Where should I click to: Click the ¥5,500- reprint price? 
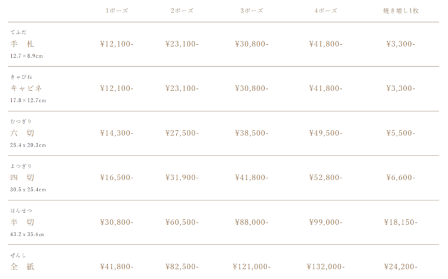401,133
